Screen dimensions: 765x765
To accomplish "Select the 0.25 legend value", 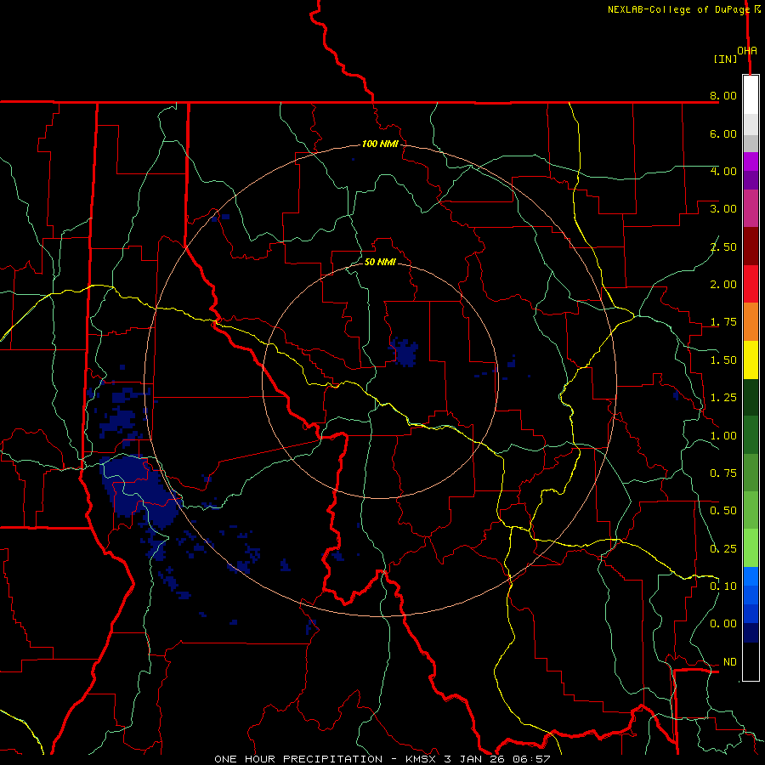I will [723, 549].
